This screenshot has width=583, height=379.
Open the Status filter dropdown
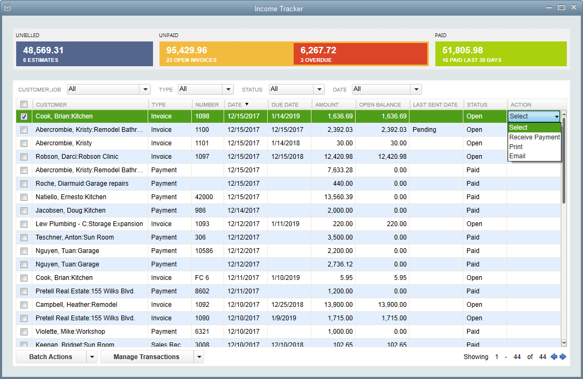click(x=319, y=89)
